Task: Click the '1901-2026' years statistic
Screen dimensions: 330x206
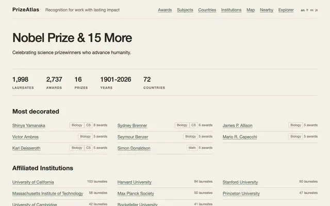Action: coord(115,79)
